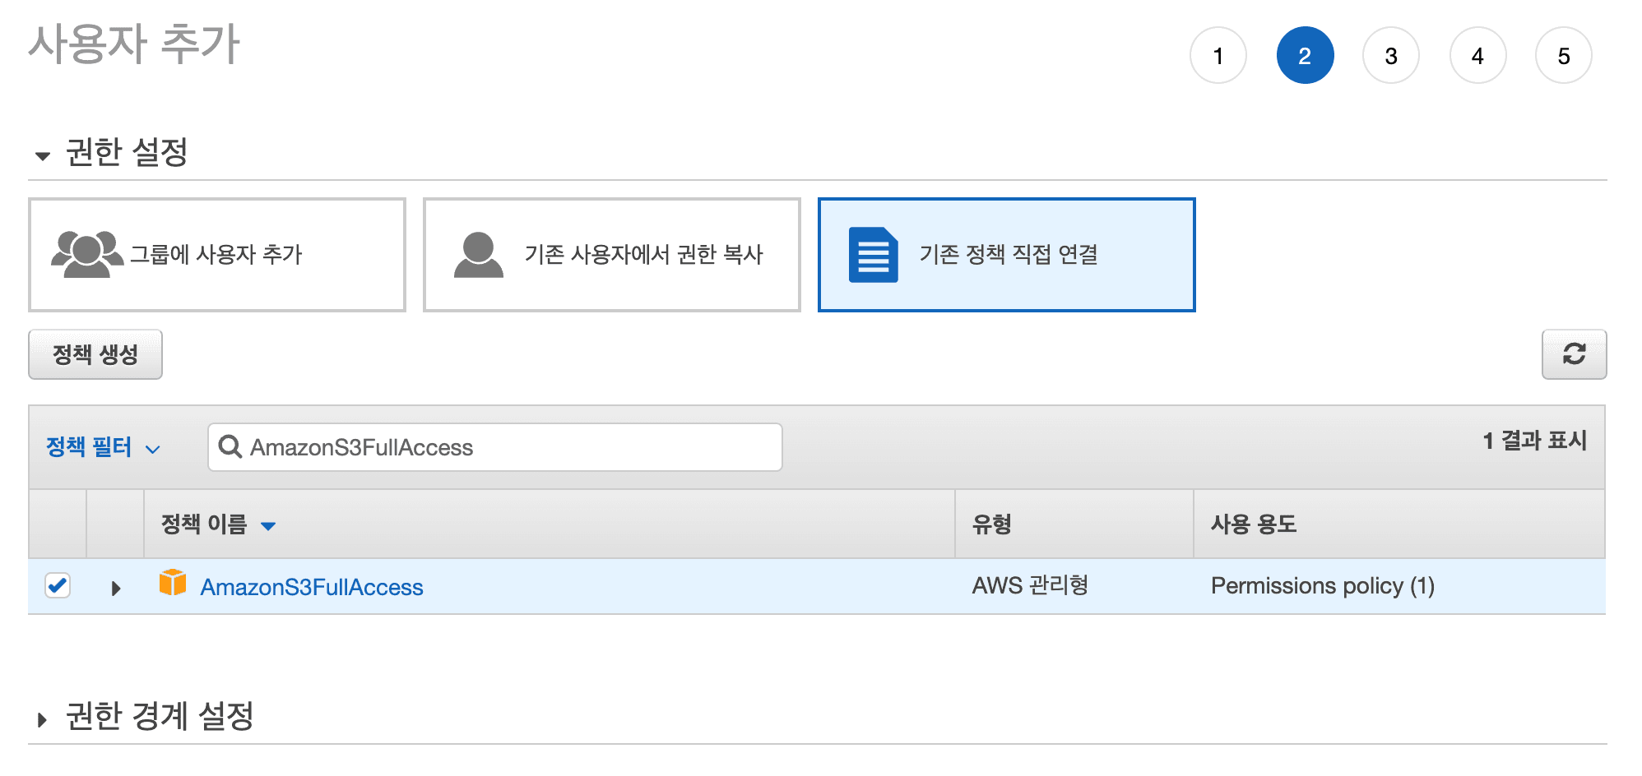The width and height of the screenshot is (1642, 776).
Task: Select wizard step 5 circle
Action: point(1564,55)
